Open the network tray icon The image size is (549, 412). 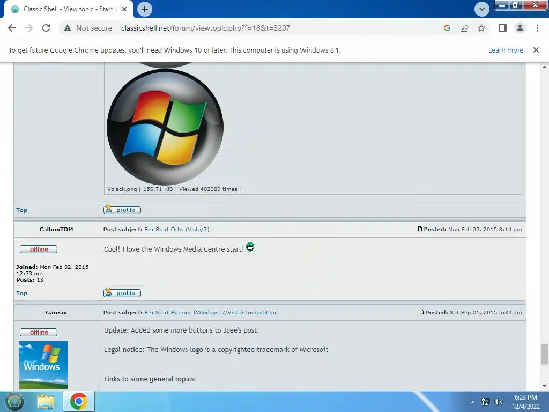coord(486,402)
